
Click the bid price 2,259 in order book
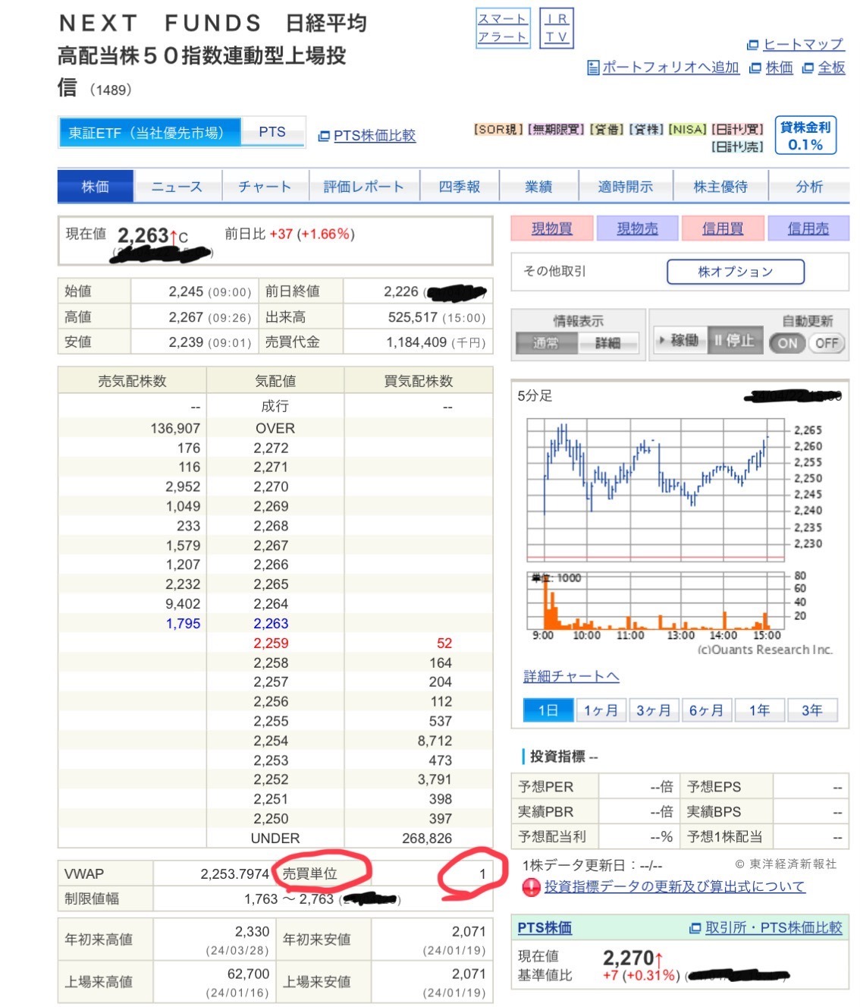coord(271,644)
